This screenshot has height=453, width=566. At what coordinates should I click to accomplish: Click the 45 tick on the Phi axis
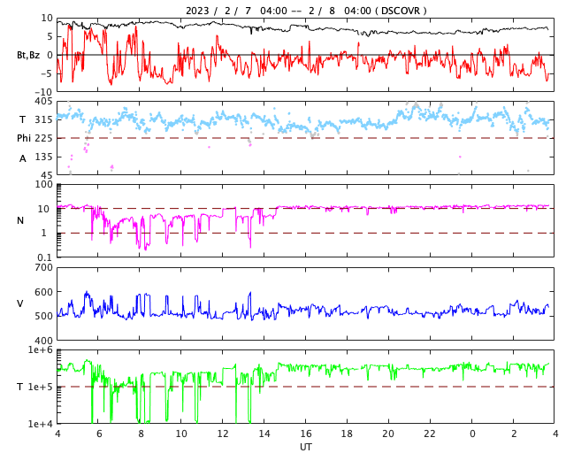[x=47, y=175]
